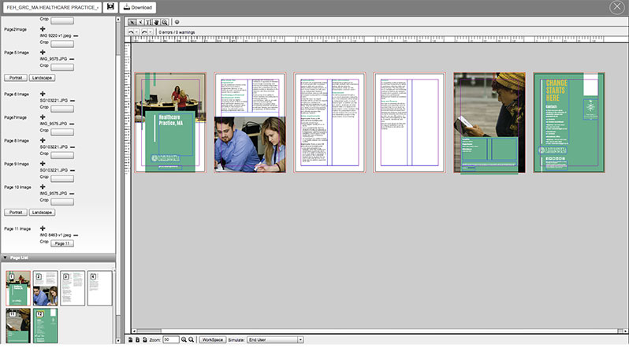Remove image from Page 8 Image row

[73, 147]
